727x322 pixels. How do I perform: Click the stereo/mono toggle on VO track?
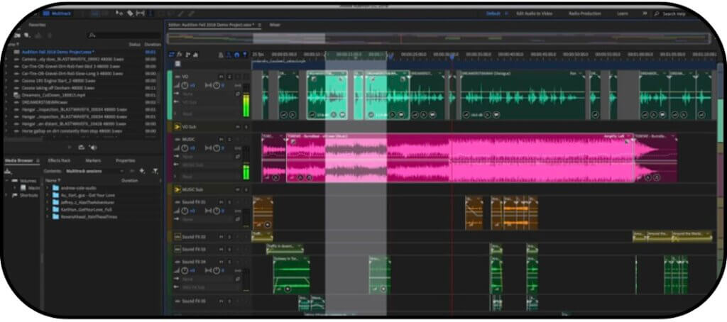tap(237, 86)
